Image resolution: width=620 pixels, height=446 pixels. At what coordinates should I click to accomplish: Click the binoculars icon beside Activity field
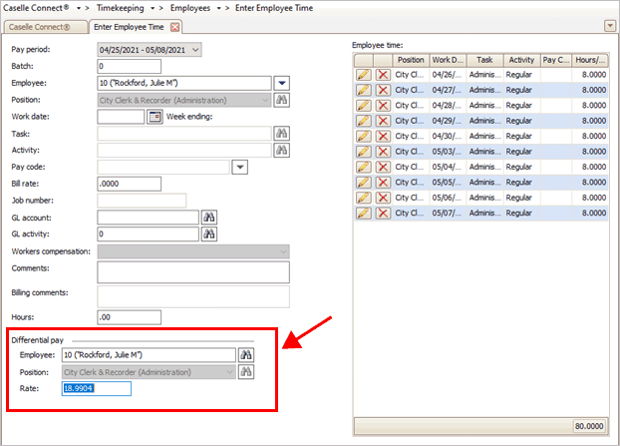[282, 151]
